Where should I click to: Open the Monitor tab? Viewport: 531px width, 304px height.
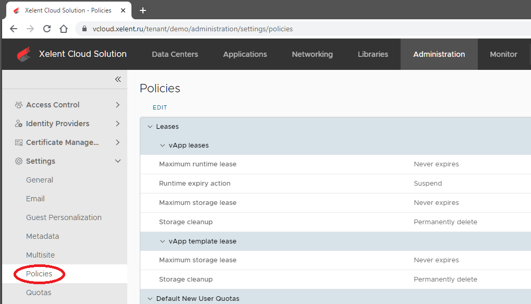503,54
